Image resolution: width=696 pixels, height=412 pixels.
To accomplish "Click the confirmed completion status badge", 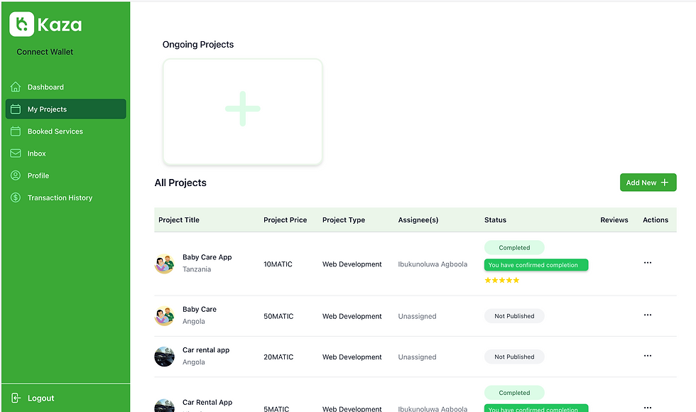I will click(x=536, y=264).
